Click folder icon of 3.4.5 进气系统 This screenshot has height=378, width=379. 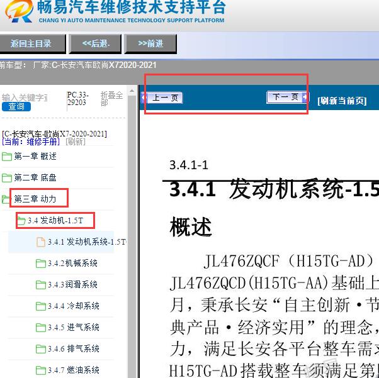(40, 328)
